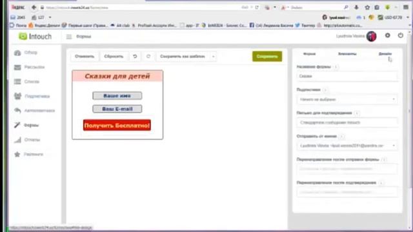
Task: Click info icon by Перенаправление после подтверждения
Action: point(381,183)
